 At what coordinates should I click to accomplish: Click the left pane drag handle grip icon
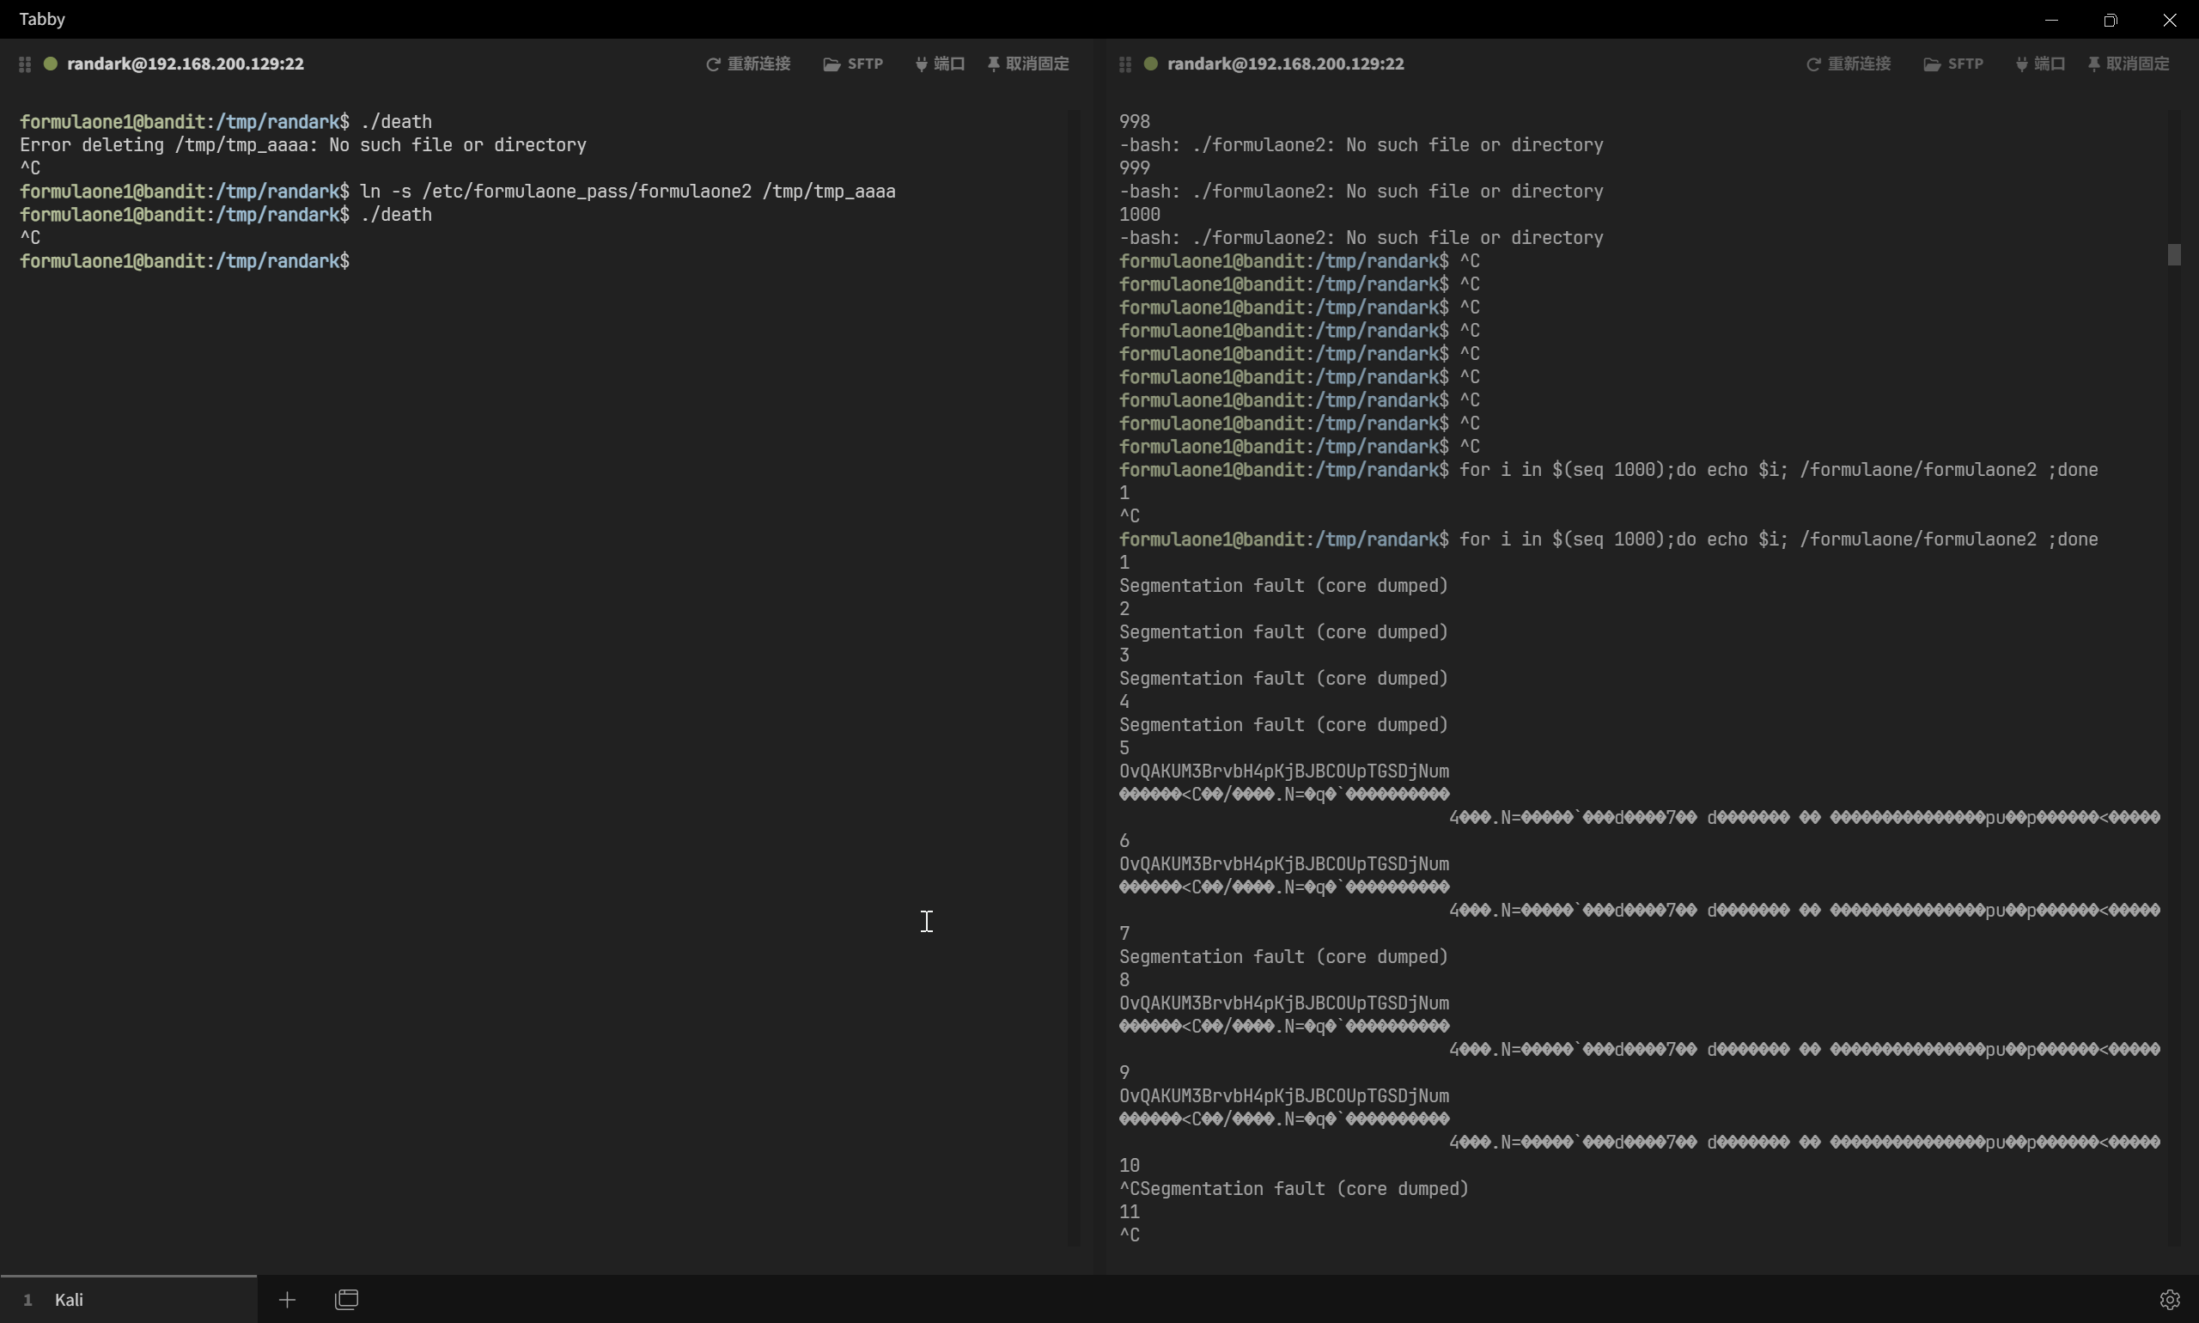point(25,64)
